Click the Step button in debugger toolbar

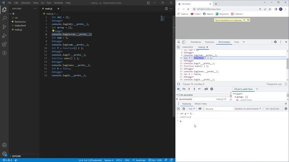tap(200, 89)
